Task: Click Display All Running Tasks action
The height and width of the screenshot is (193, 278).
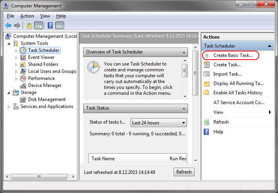Action: [238, 83]
